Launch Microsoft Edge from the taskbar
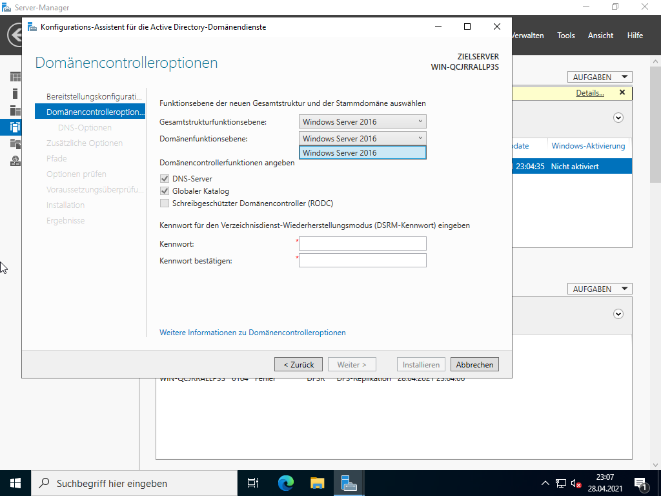661x496 pixels. pos(285,482)
